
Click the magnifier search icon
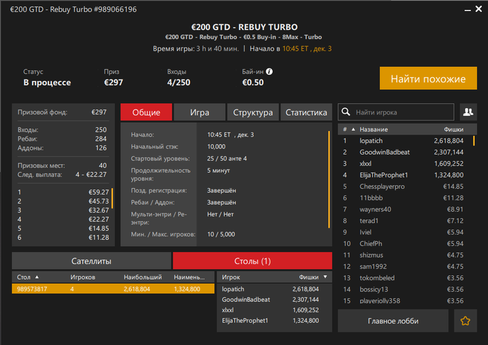click(x=346, y=112)
